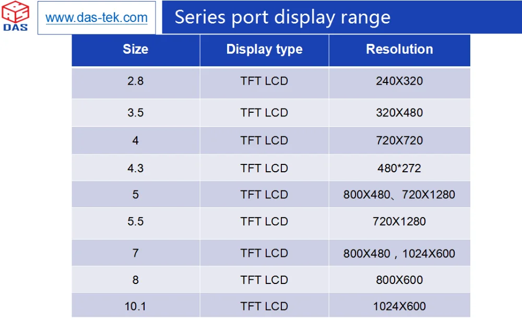Click the 4.3 size cell
The width and height of the screenshot is (522, 320).
click(x=136, y=168)
